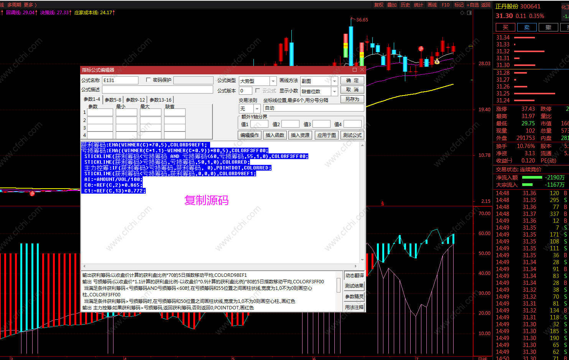Image resolution: width=569 pixels, height=360 pixels.
Task: Toggle the side panel layout icon
Action: click(x=469, y=13)
